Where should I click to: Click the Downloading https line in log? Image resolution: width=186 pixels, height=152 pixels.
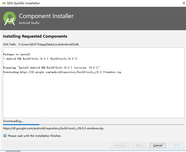click(x=62, y=72)
